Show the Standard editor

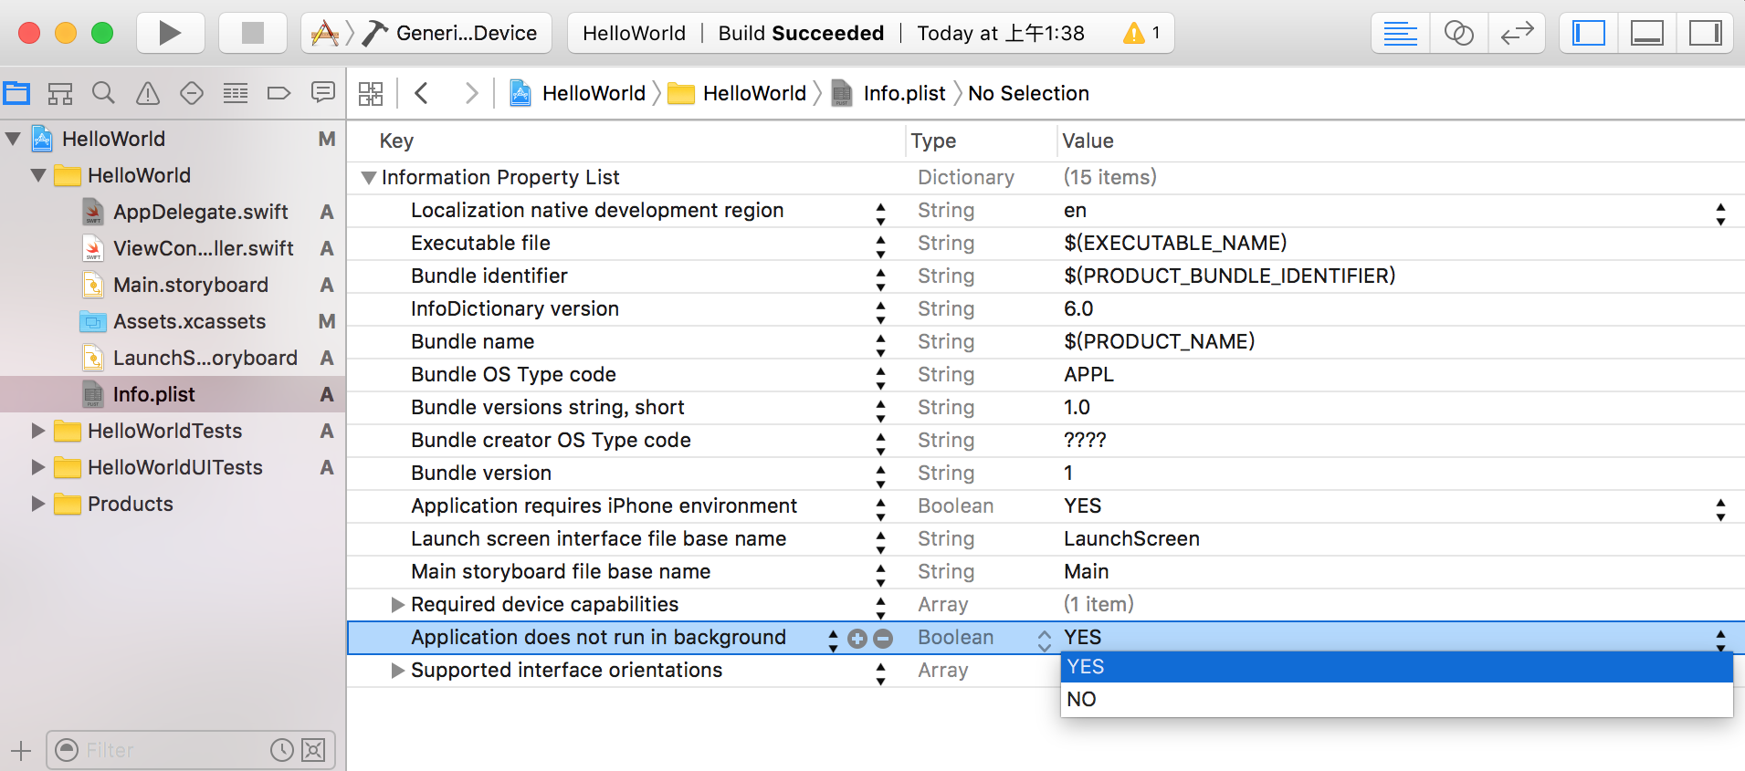[x=1401, y=34]
